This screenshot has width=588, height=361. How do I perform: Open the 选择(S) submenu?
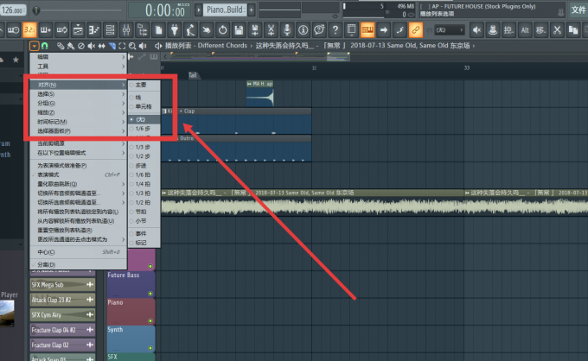pos(79,94)
